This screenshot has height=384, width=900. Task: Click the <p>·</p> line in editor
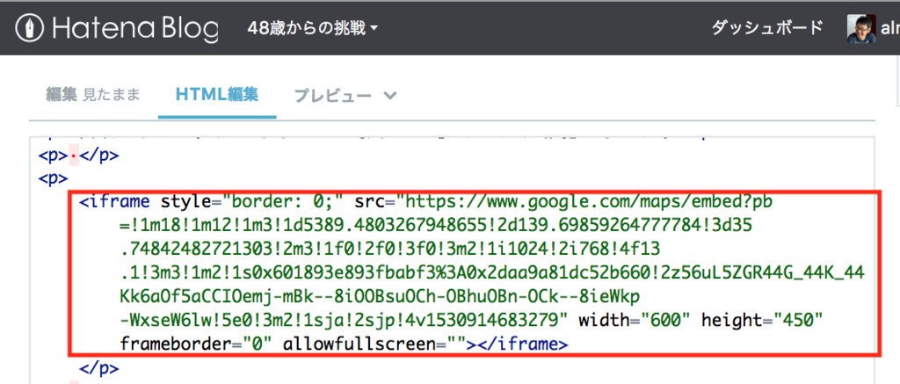78,156
